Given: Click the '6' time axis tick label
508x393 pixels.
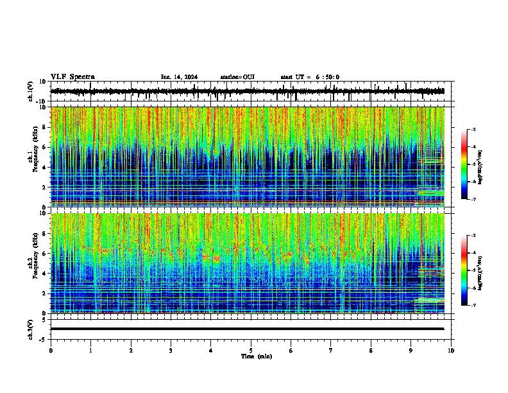Looking at the screenshot, I should point(291,351).
